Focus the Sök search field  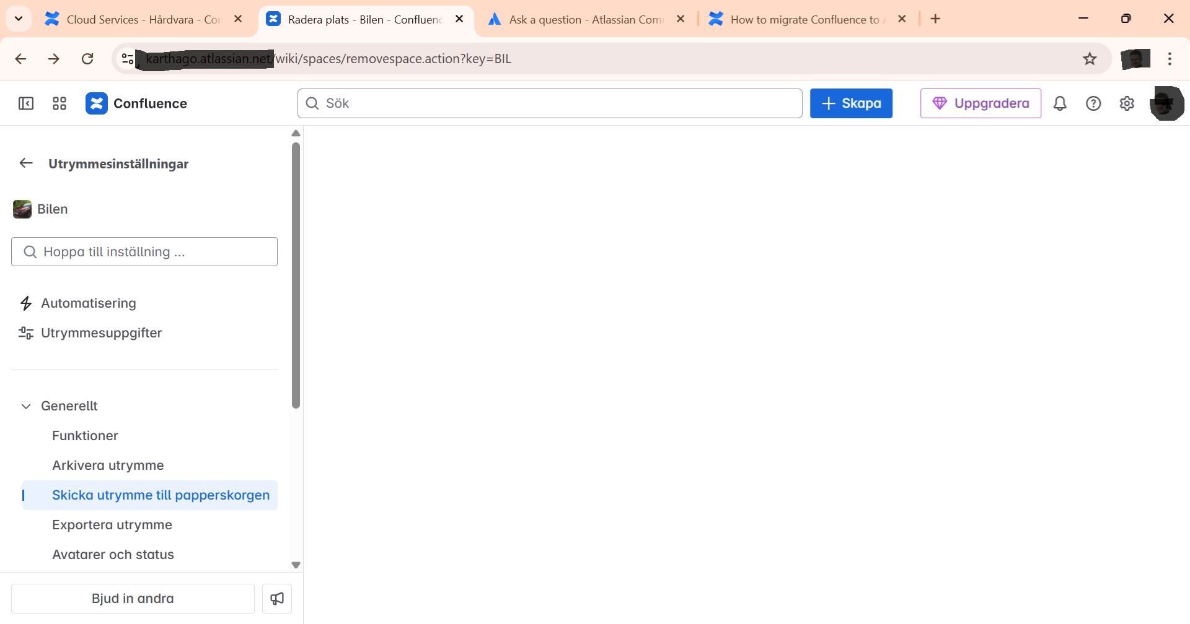[550, 103]
